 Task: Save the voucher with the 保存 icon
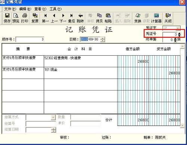[7, 18]
